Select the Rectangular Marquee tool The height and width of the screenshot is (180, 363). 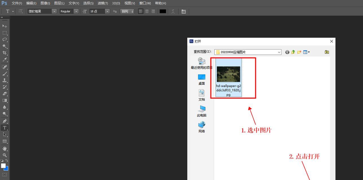(x=5, y=33)
